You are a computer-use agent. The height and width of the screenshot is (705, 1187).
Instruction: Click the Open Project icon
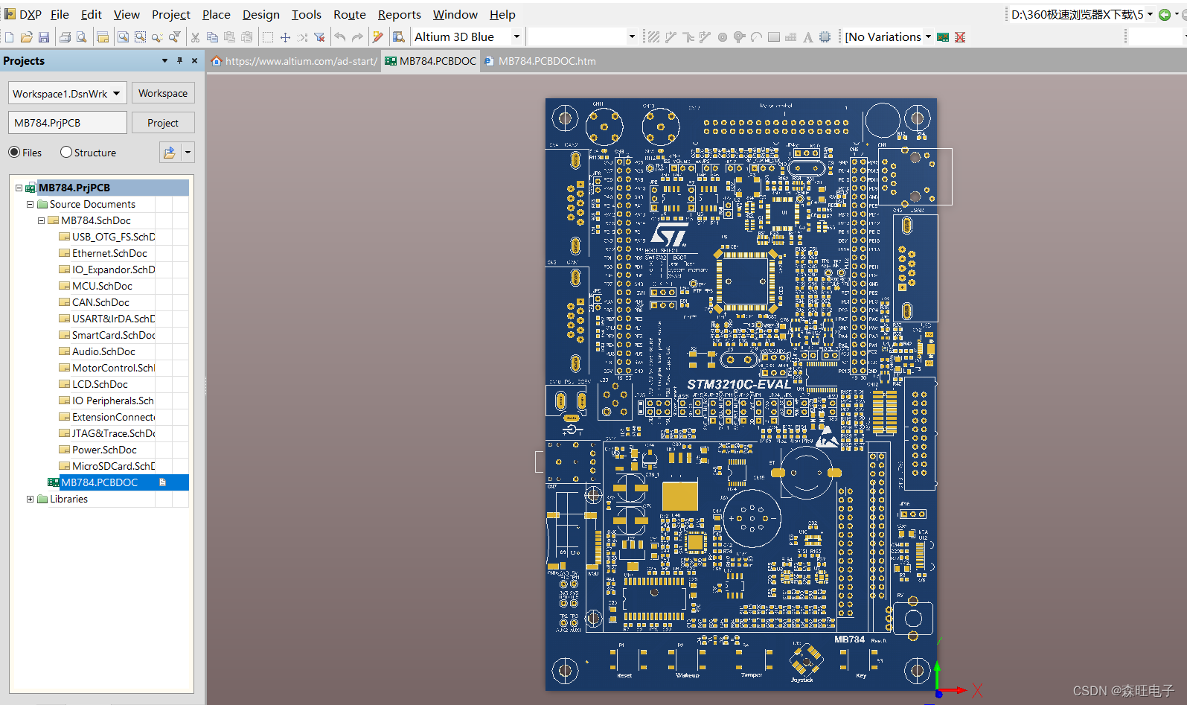click(103, 37)
